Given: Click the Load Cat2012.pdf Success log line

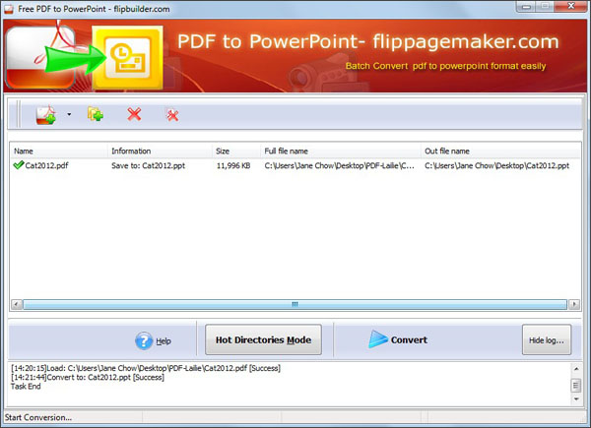Looking at the screenshot, I should pyautogui.click(x=146, y=368).
